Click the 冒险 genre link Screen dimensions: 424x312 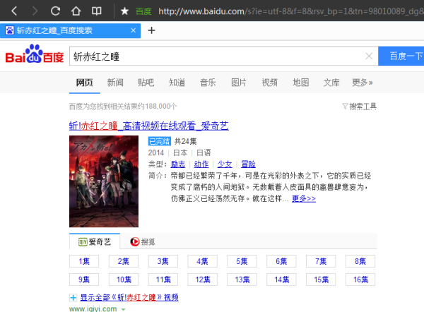point(248,164)
